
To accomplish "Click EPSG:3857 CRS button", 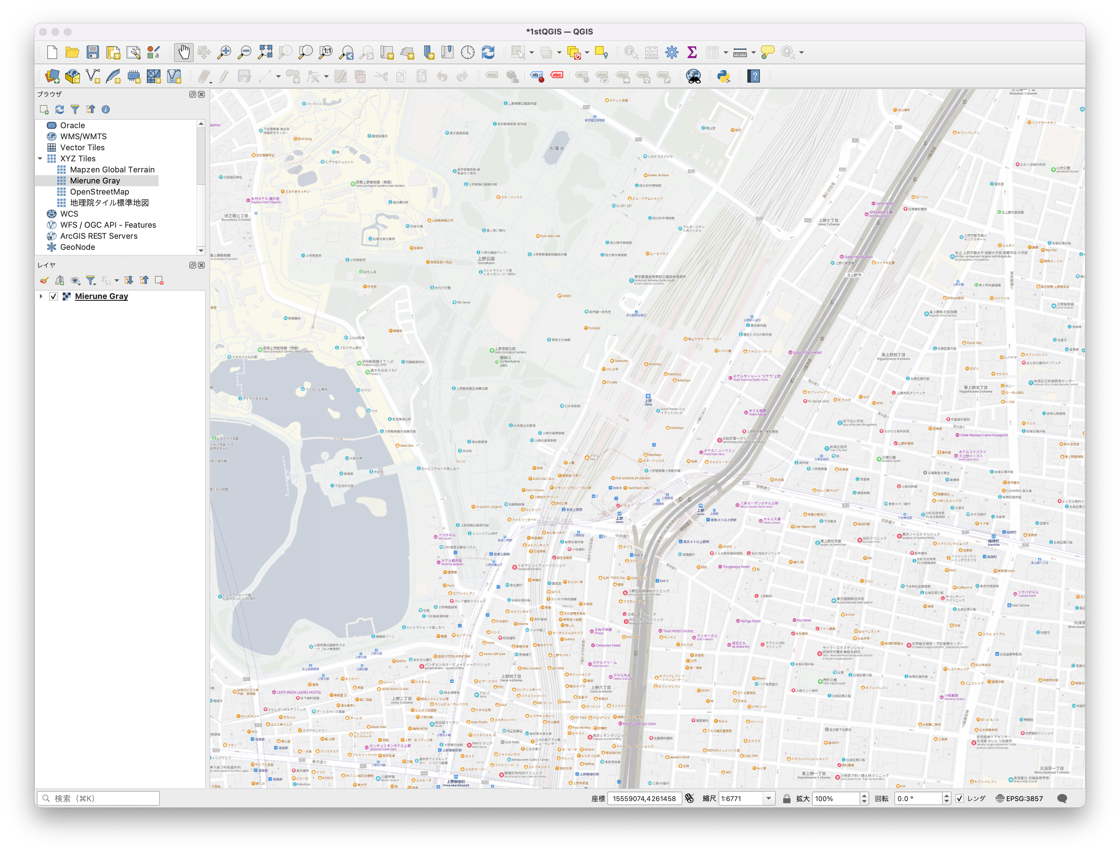I will pos(1019,799).
